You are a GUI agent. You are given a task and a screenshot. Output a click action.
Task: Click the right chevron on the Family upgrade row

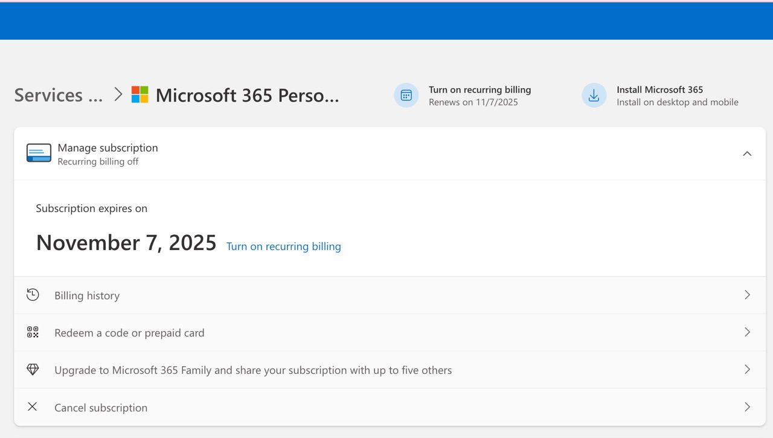pos(747,370)
